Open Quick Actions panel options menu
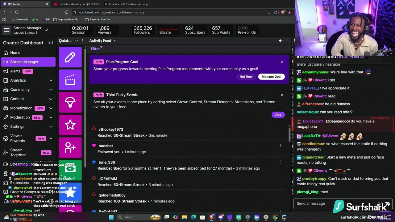Viewport: 395px width, 222px height. click(83, 41)
